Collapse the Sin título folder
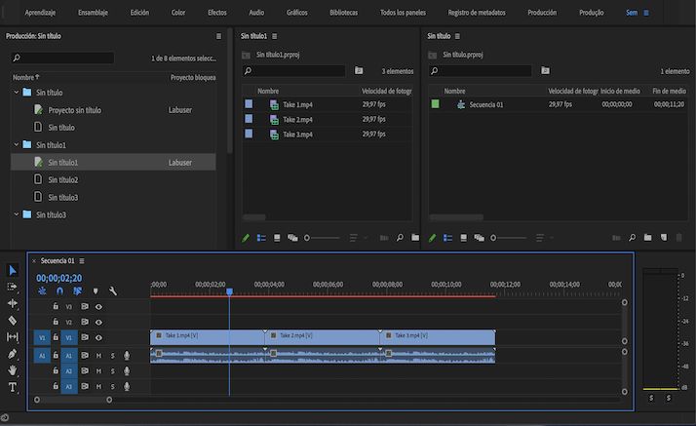 [17, 93]
